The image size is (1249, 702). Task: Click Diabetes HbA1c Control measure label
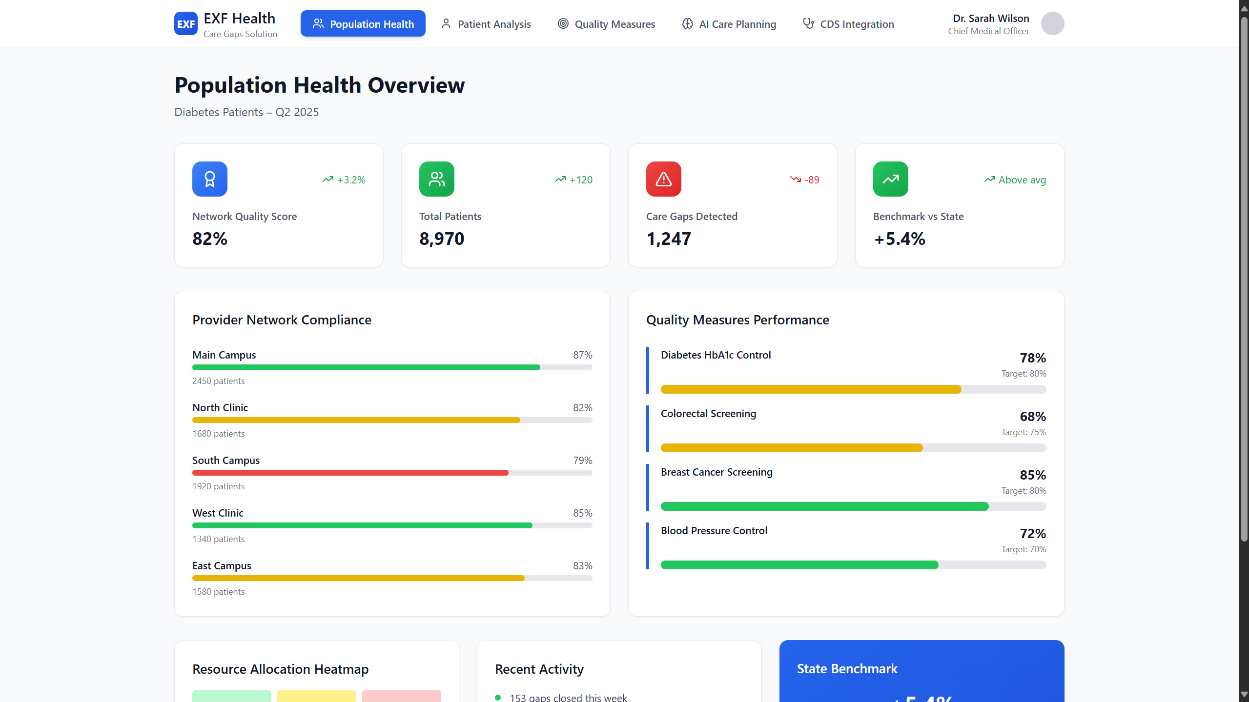(716, 355)
